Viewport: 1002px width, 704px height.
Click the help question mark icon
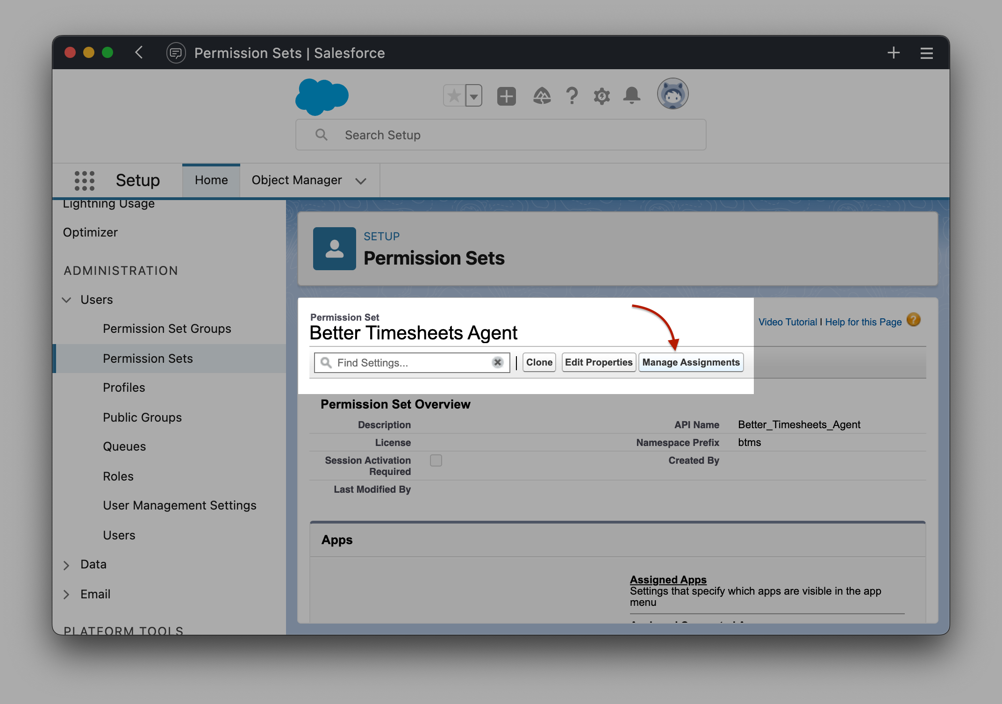914,320
